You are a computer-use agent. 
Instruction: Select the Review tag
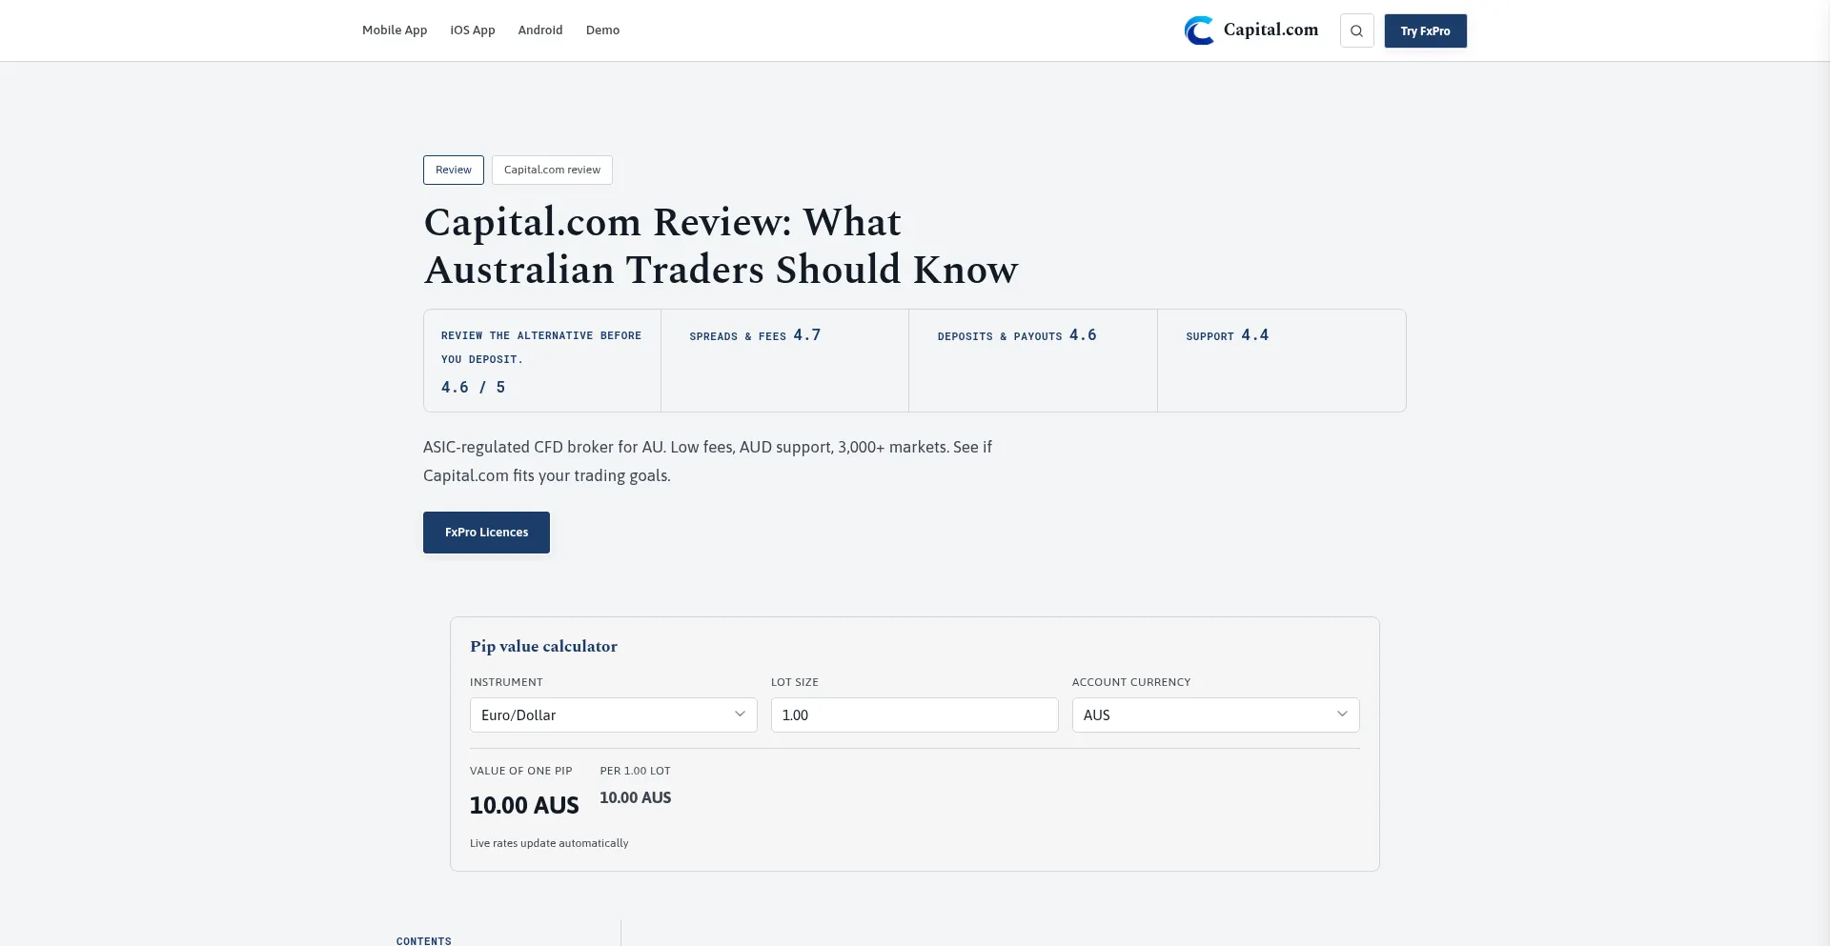(454, 170)
